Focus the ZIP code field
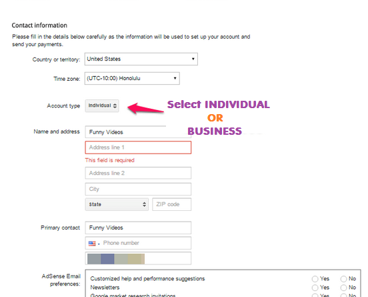The width and height of the screenshot is (368, 297). 172,204
